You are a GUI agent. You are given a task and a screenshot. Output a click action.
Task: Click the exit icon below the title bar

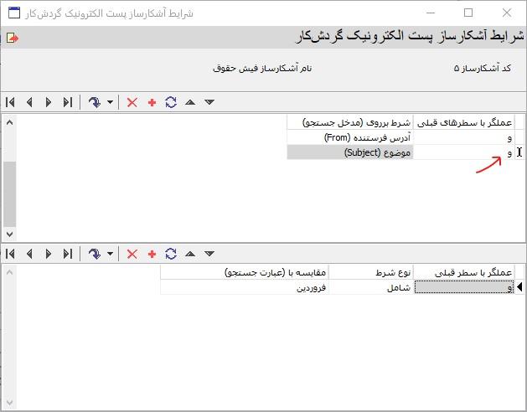tap(11, 38)
